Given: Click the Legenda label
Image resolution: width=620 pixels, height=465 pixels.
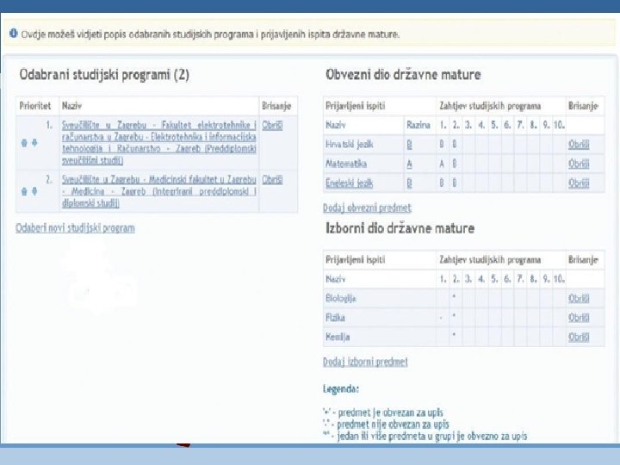Looking at the screenshot, I should (x=341, y=389).
